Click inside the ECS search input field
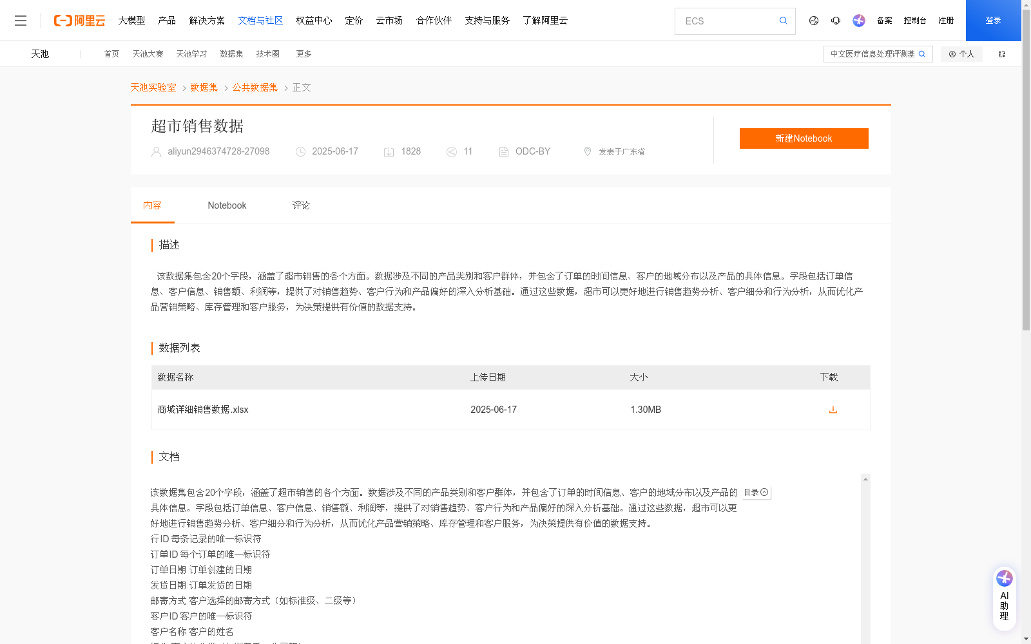Image resolution: width=1031 pixels, height=644 pixels. (x=722, y=21)
